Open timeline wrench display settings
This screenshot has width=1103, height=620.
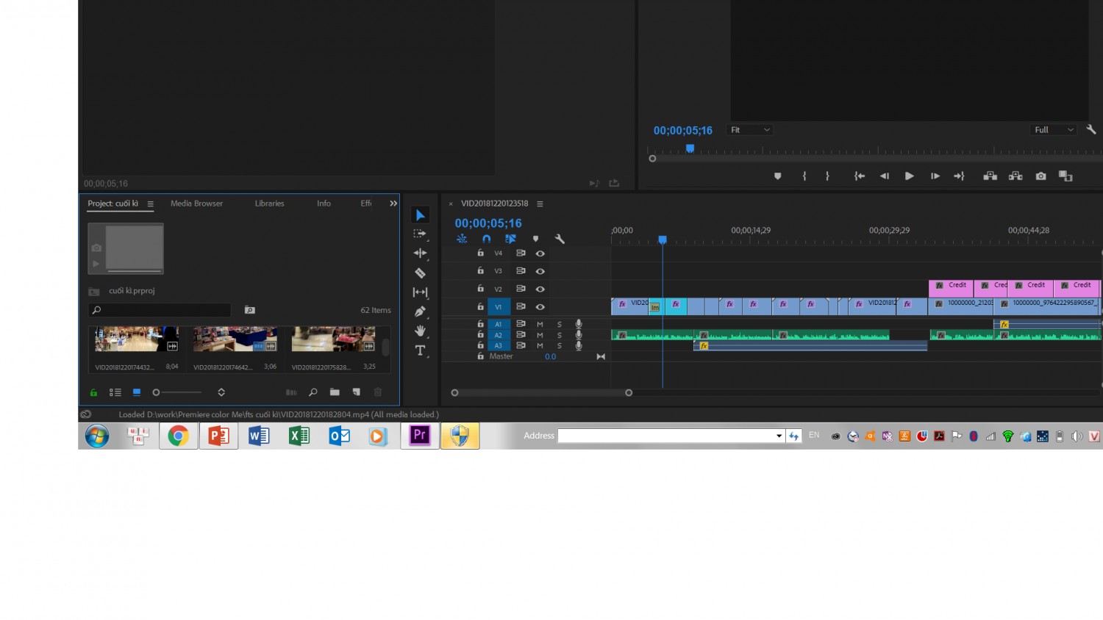click(560, 239)
